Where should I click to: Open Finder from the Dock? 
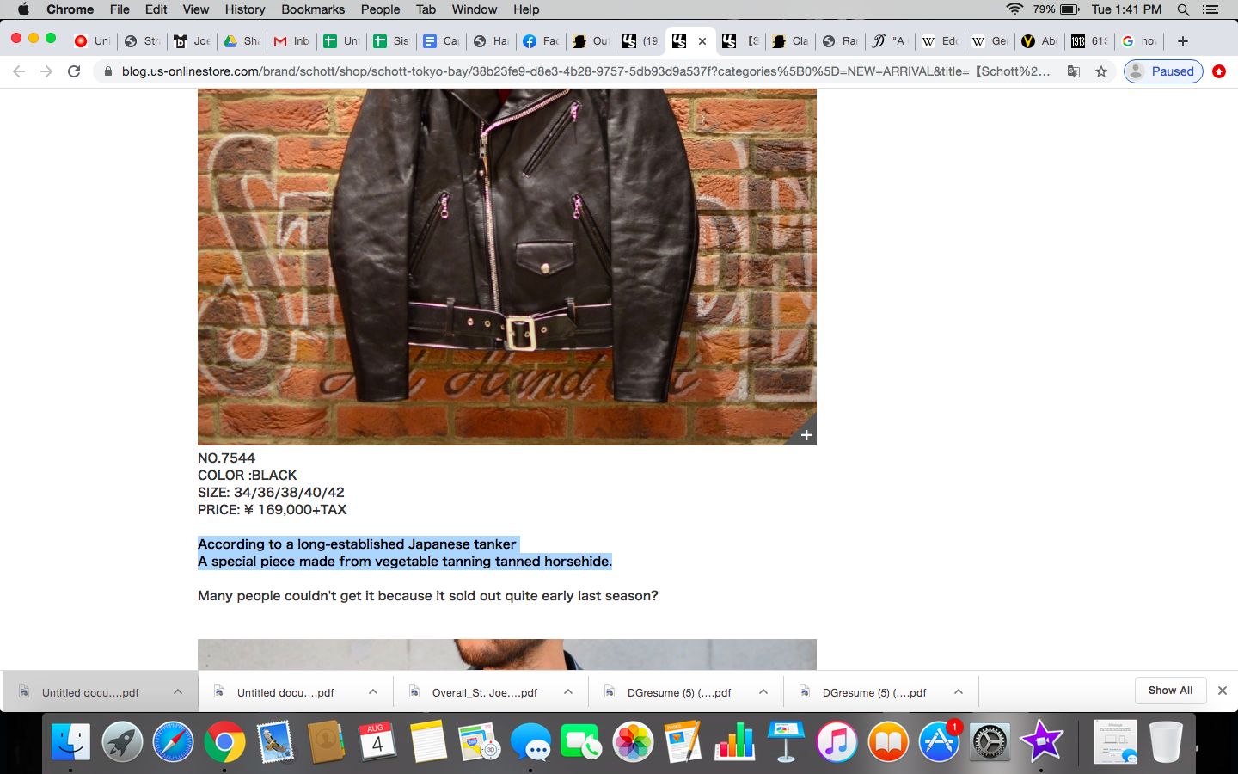click(x=70, y=741)
